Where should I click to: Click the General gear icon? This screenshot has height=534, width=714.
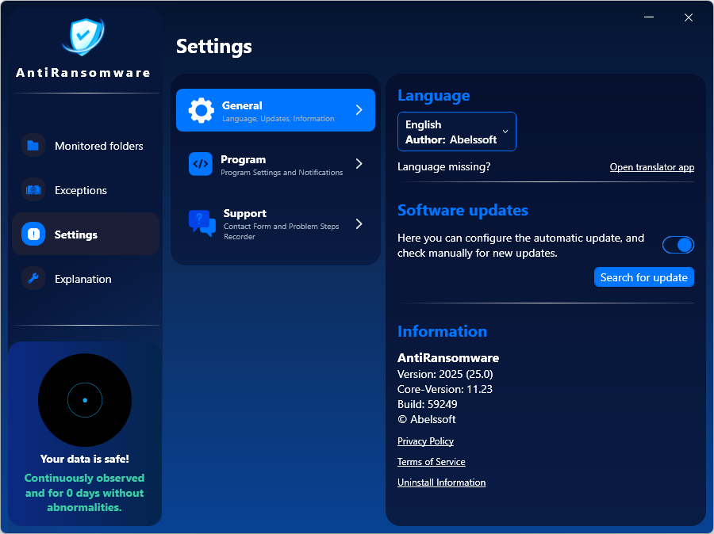coord(201,110)
